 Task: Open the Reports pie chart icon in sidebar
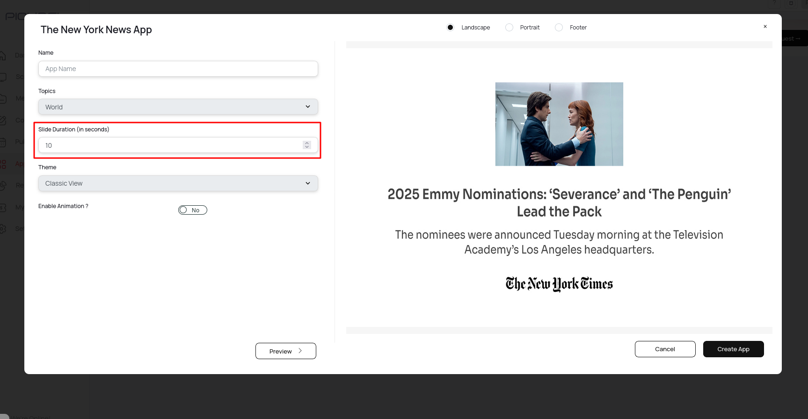(2, 185)
